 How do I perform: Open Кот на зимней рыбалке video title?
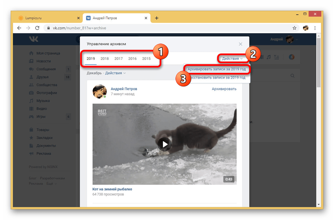click(112, 189)
